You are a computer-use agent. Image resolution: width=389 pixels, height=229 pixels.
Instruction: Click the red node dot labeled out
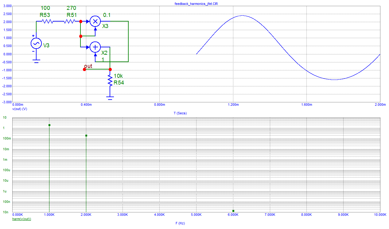(84, 69)
